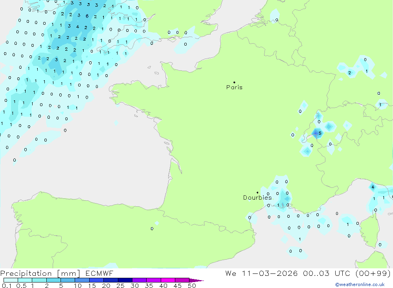393x288 pixels.
Task: Click the ECMWF model name label
Action: point(99,273)
